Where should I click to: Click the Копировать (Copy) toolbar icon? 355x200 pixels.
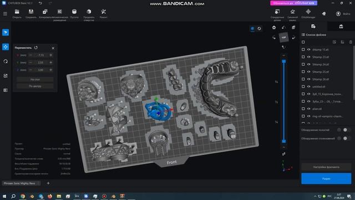point(45,12)
